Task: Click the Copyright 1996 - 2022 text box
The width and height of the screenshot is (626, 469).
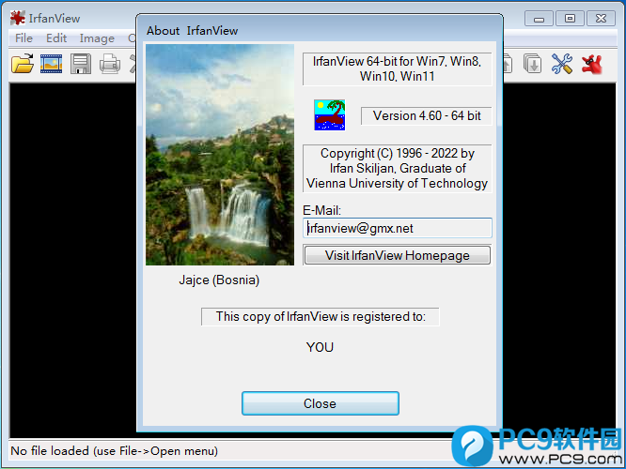Action: pyautogui.click(x=398, y=168)
